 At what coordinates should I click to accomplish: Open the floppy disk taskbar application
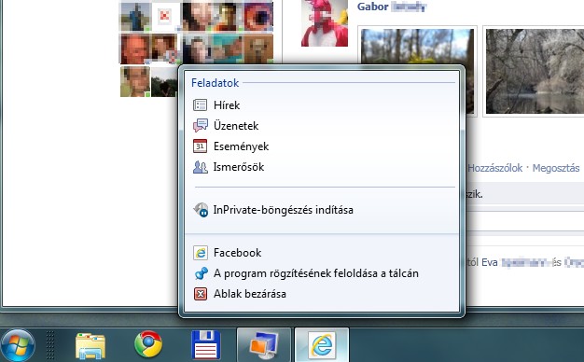click(206, 345)
